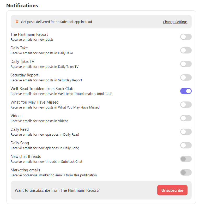Image resolution: width=199 pixels, height=204 pixels.
Task: Toggle Daily Song episode emails
Action: [186, 145]
